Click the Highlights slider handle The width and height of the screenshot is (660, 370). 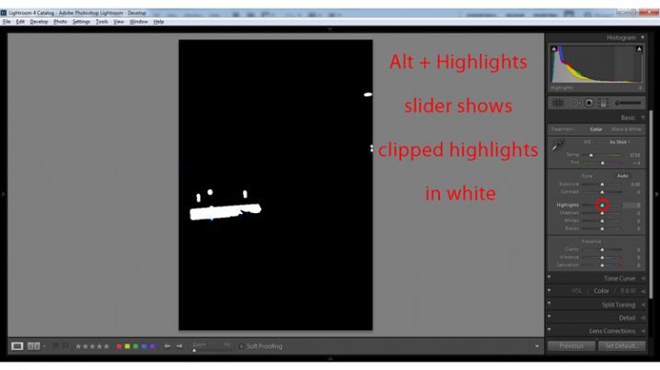coord(603,205)
